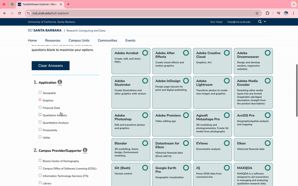Check the Qualitative Analysis checkbox
This screenshot has height=186, width=298.
[x=40, y=115]
